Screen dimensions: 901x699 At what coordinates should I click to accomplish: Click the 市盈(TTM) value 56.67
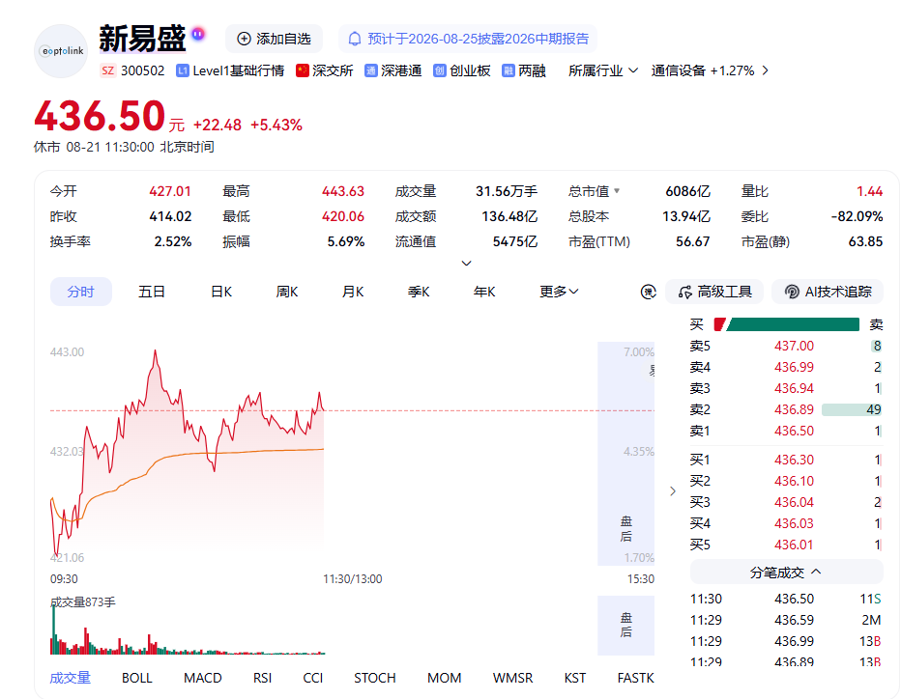pyautogui.click(x=692, y=241)
